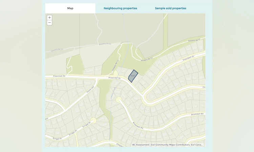Screen dimensions: 254x152
Task: Click the diagonal Bramwell Rd label
Action: click(x=138, y=125)
